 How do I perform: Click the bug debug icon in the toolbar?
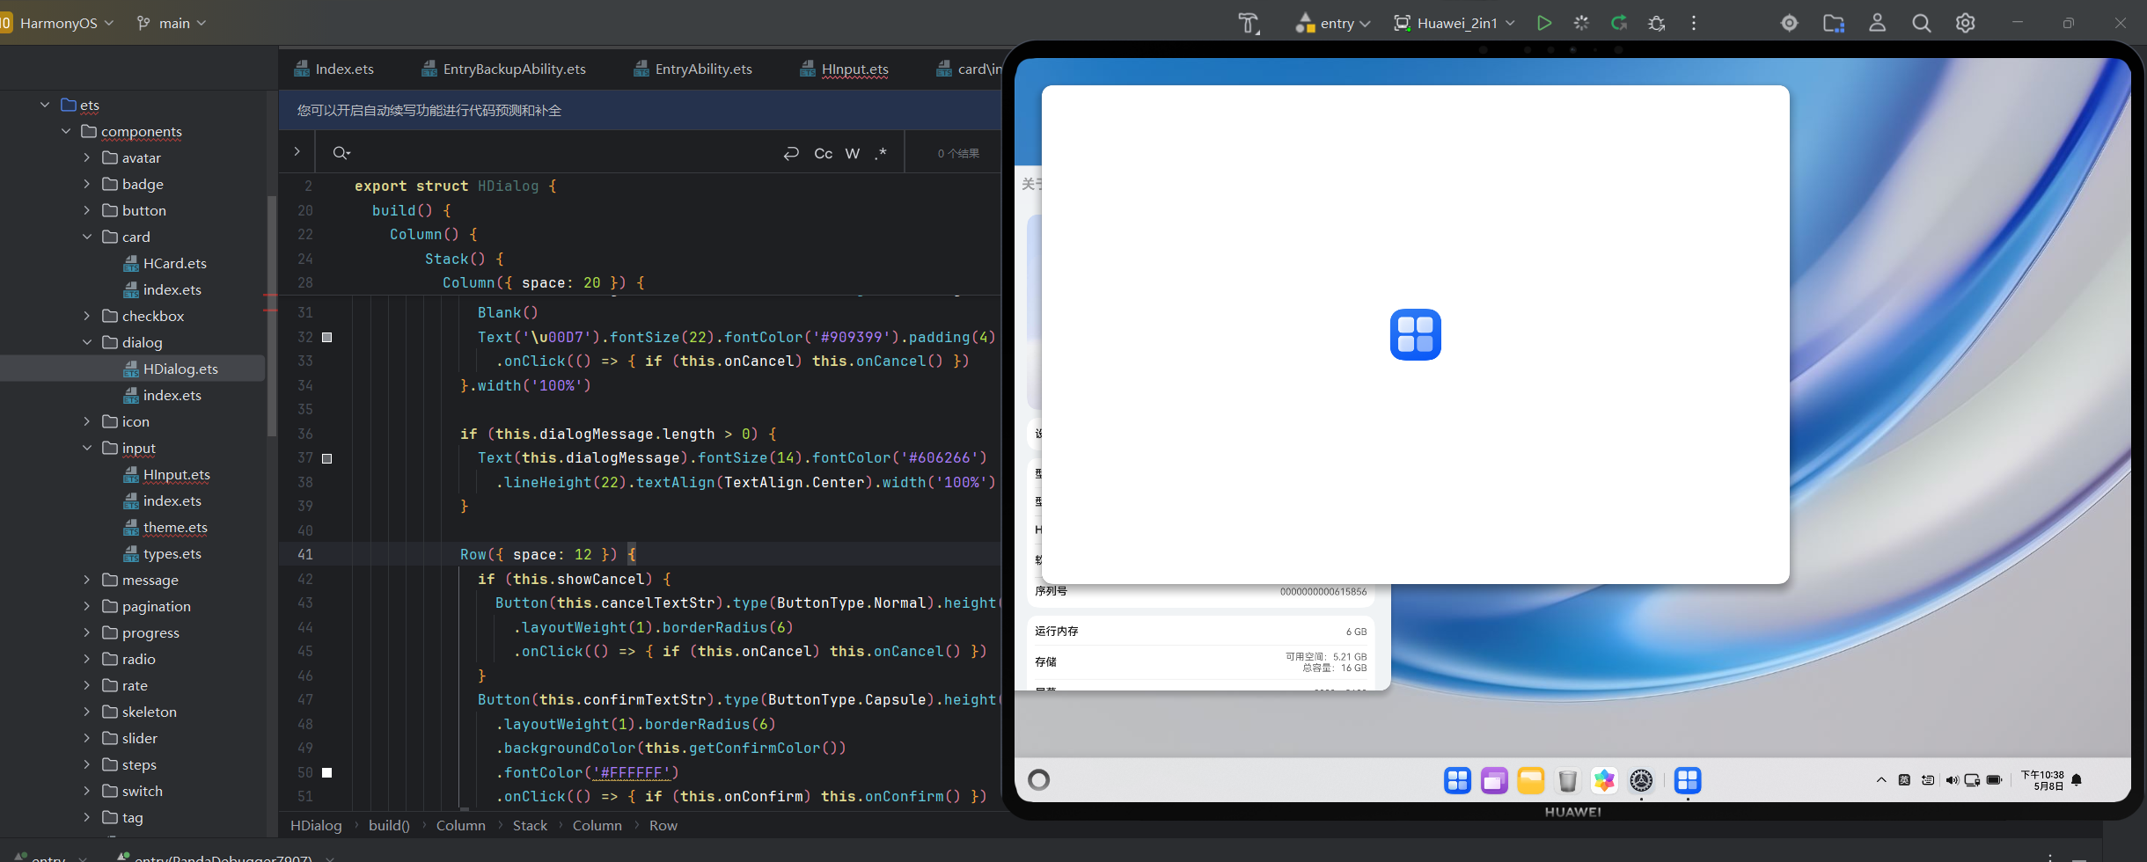(1657, 23)
